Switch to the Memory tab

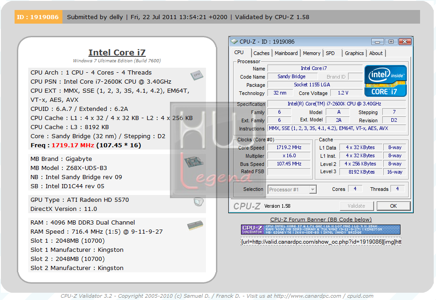312,53
